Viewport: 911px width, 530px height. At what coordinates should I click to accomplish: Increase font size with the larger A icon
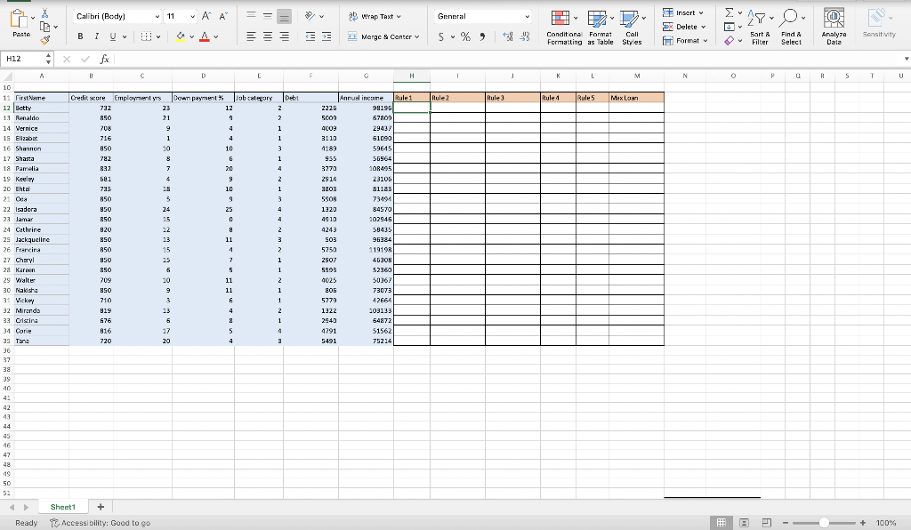tap(206, 16)
